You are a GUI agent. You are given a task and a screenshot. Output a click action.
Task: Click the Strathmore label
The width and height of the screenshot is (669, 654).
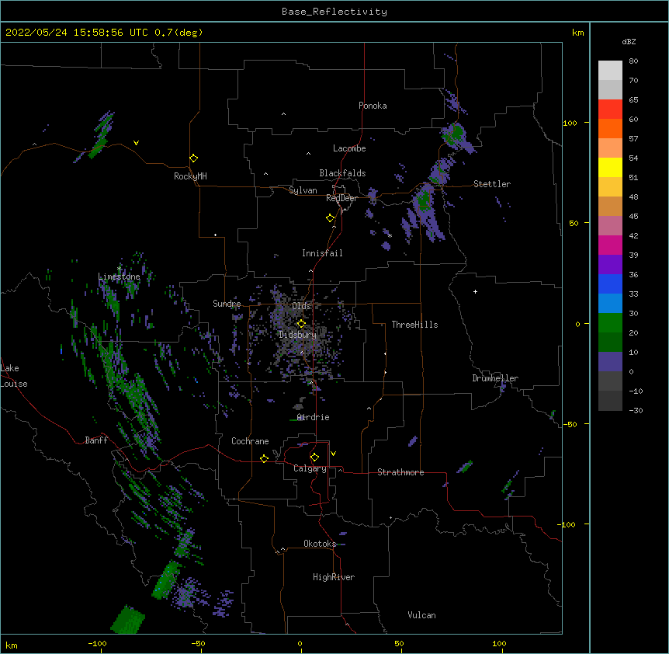pyautogui.click(x=400, y=472)
